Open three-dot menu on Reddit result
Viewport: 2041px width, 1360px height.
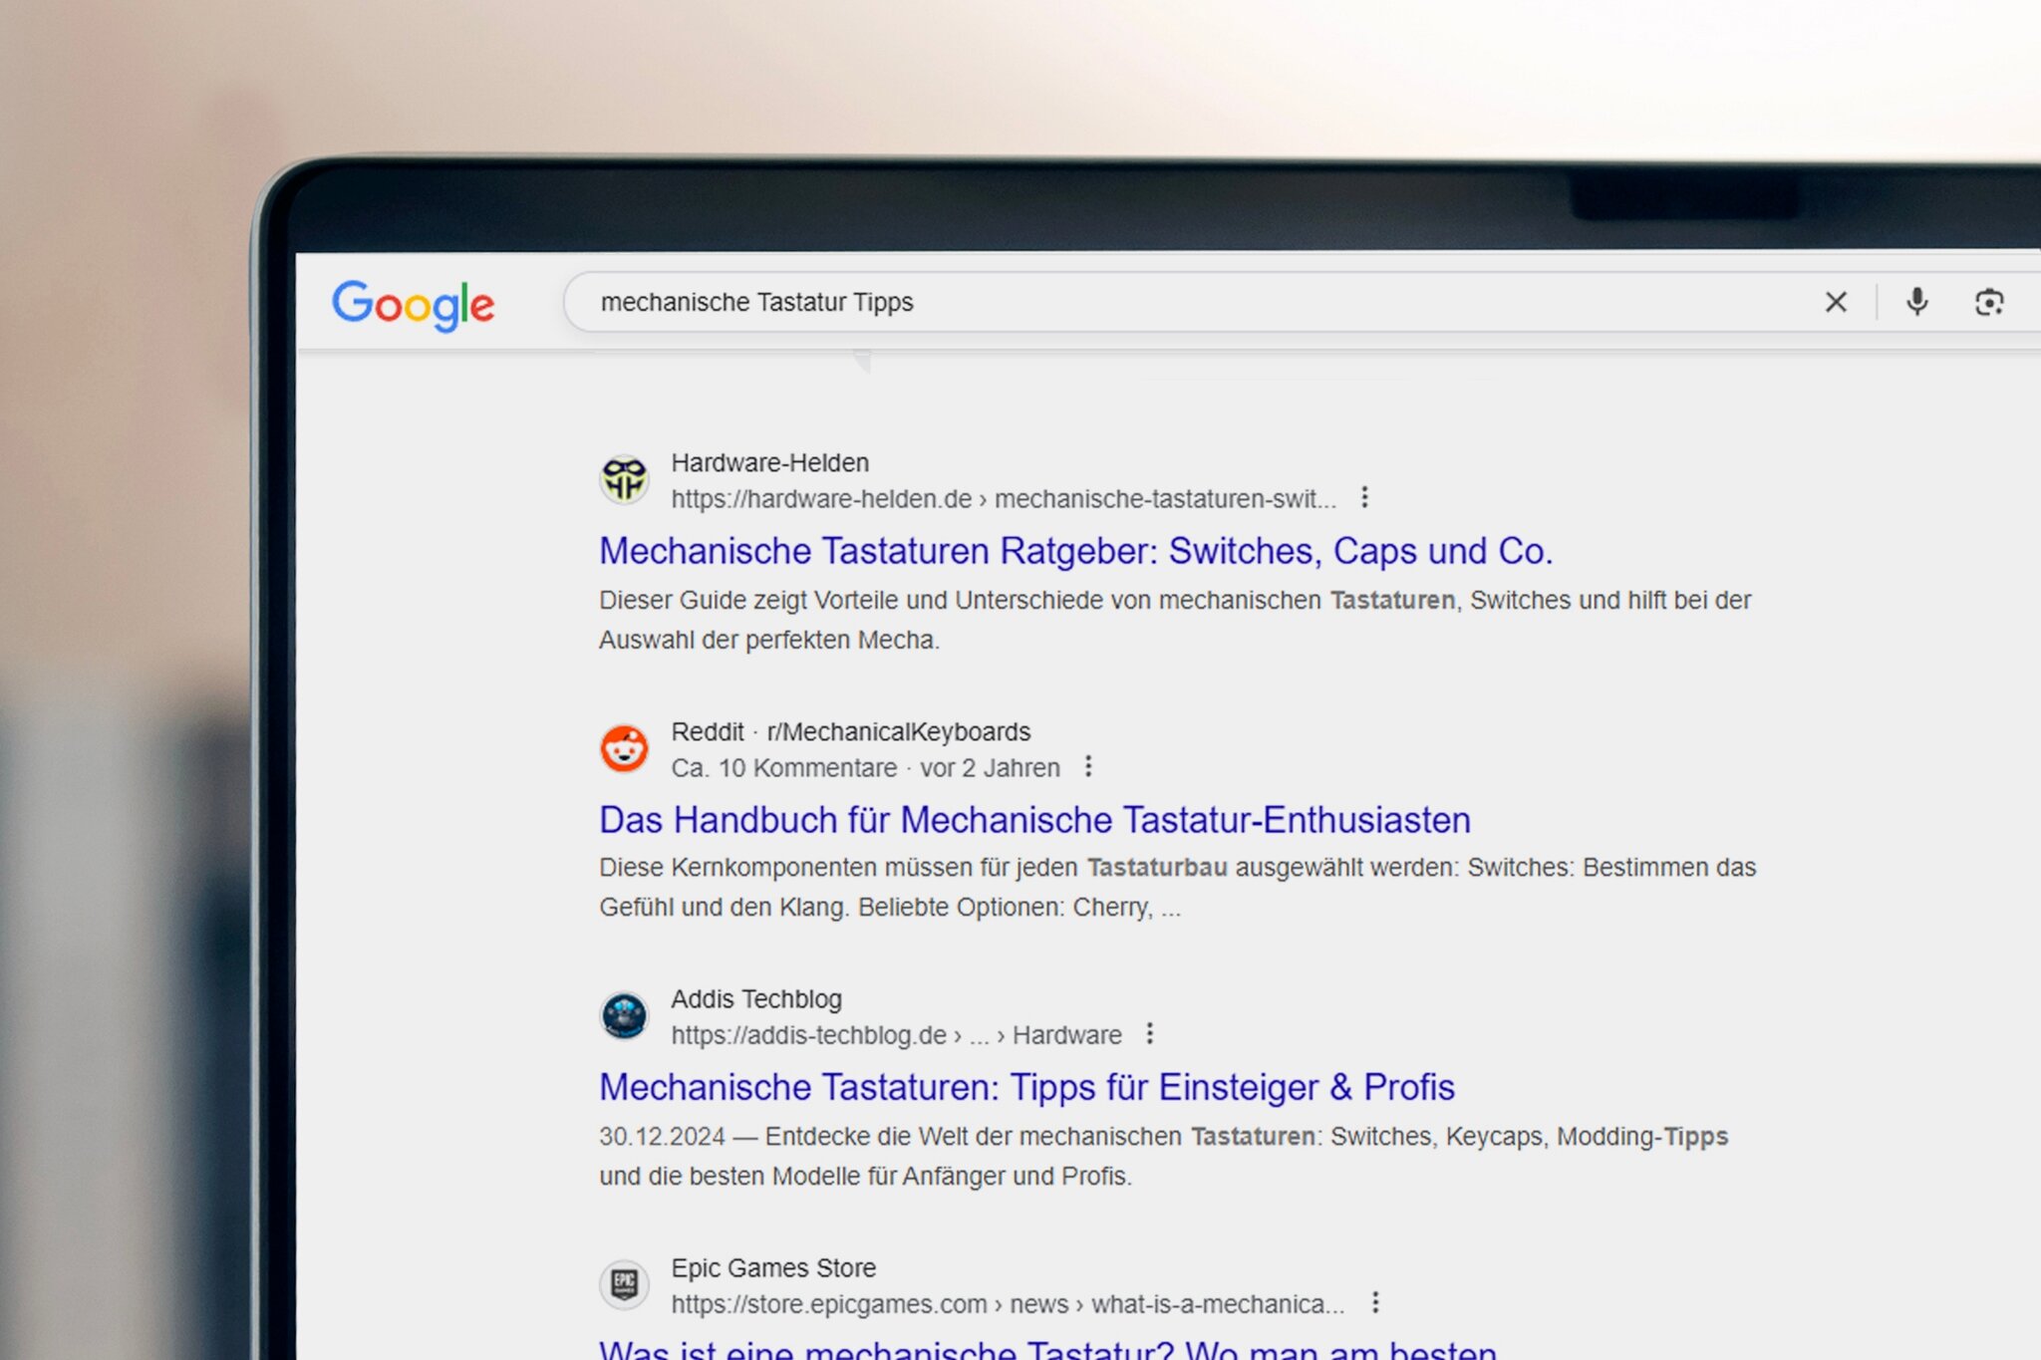coord(1088,766)
